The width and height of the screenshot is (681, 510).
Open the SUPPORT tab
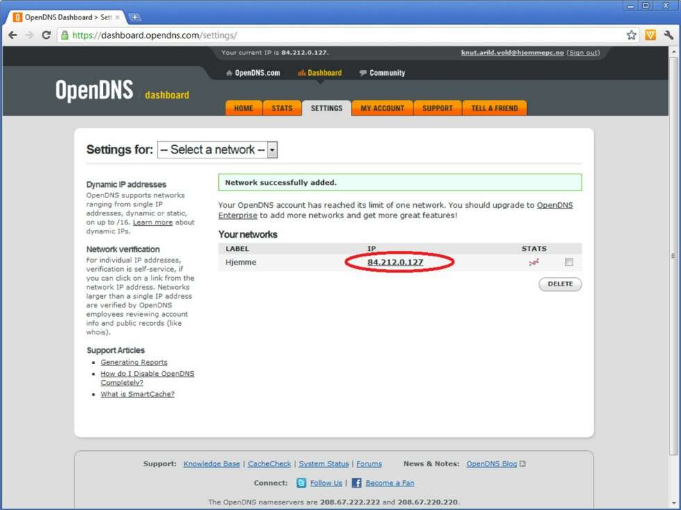[437, 108]
